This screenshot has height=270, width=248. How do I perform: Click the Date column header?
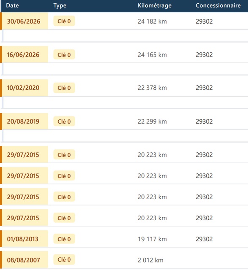point(12,5)
